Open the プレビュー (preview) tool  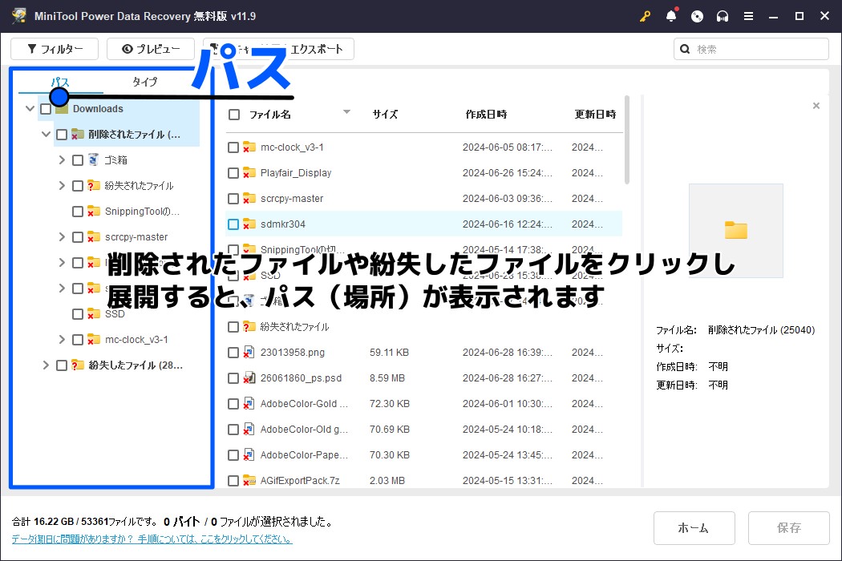point(150,49)
